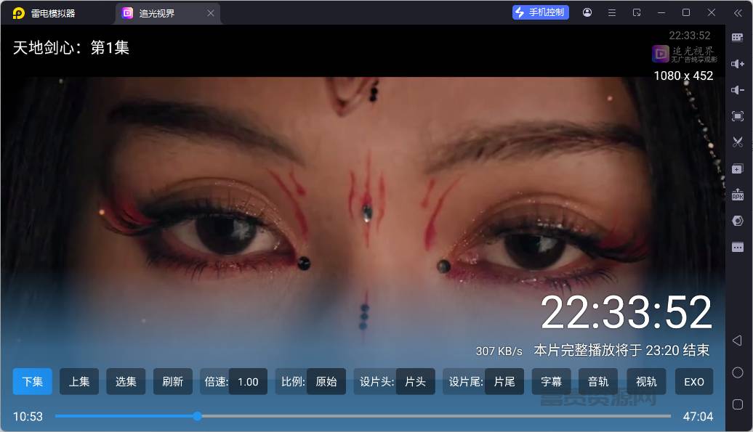Viewport: 753px width, 432px height.
Task: Open the user account icon in title bar
Action: [587, 12]
